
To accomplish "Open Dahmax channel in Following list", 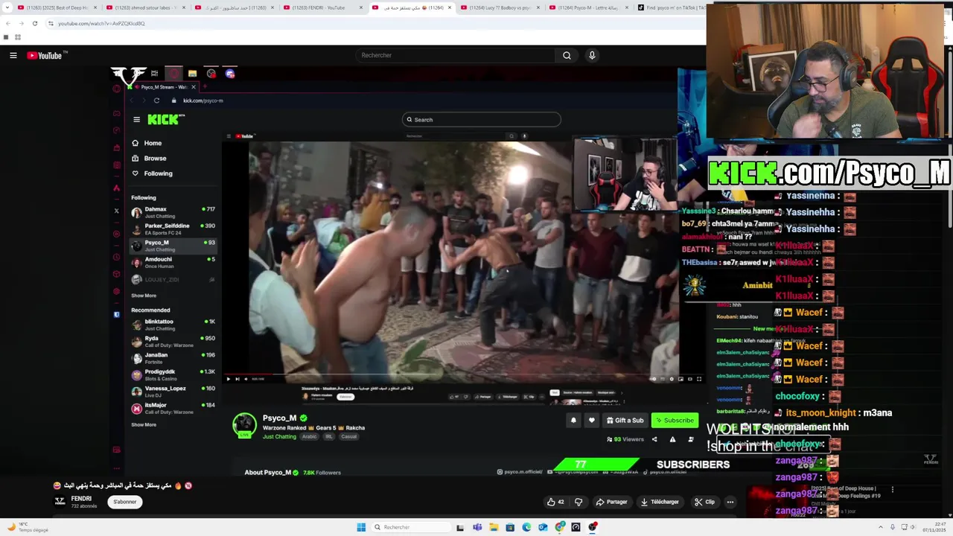I will pyautogui.click(x=173, y=212).
